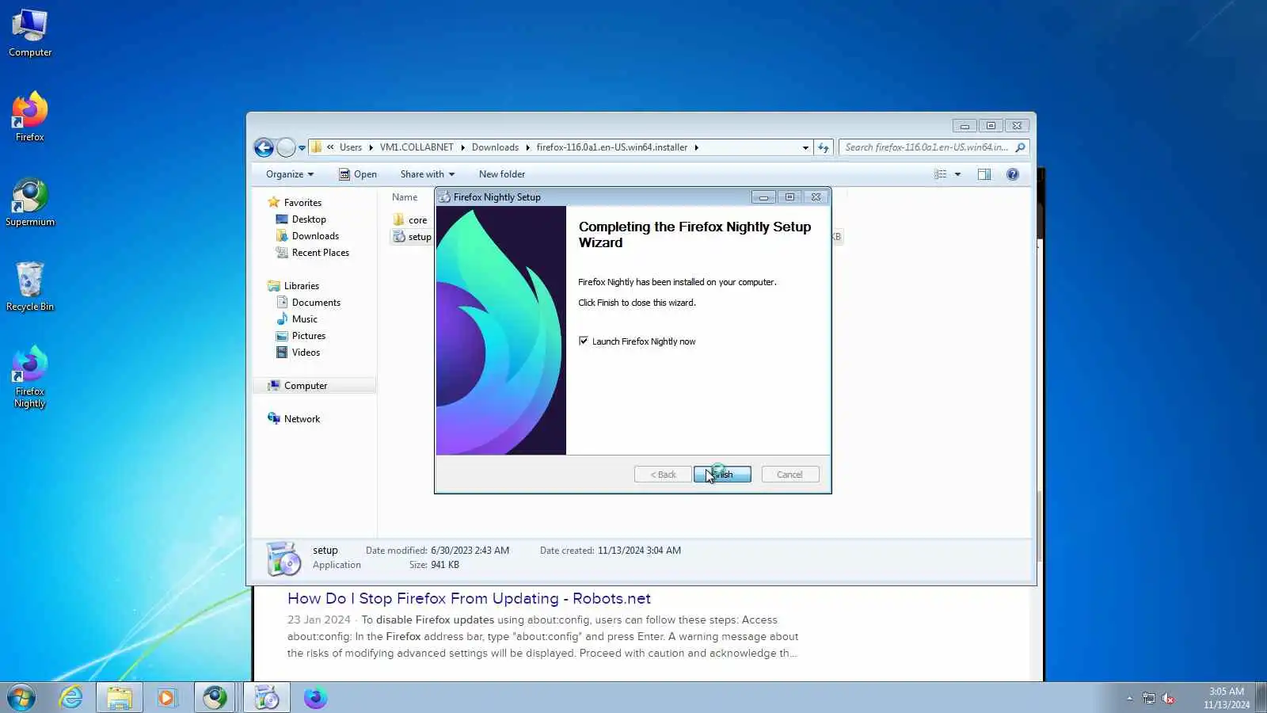The width and height of the screenshot is (1267, 713).
Task: Click Open in the Explorer toolbar
Action: (x=358, y=174)
